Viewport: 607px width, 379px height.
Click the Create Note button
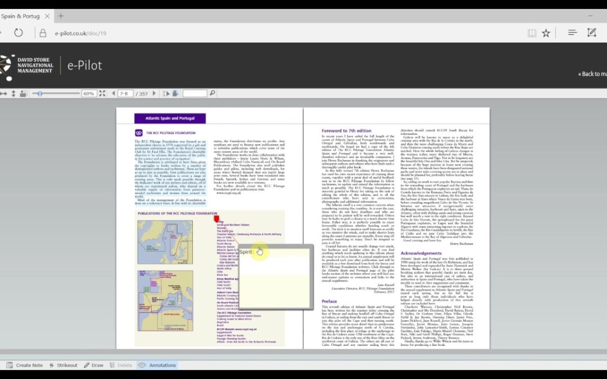(25, 365)
